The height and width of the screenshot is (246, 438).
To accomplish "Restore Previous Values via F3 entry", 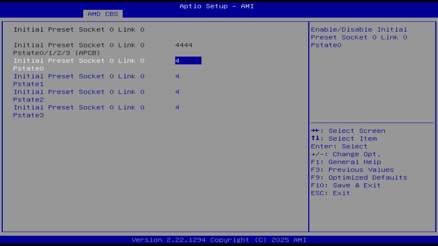I will [x=352, y=169].
